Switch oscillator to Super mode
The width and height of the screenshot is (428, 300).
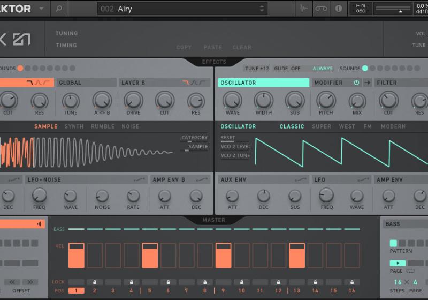pyautogui.click(x=322, y=126)
